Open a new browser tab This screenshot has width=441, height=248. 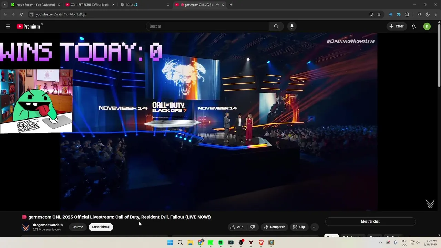coord(231,5)
